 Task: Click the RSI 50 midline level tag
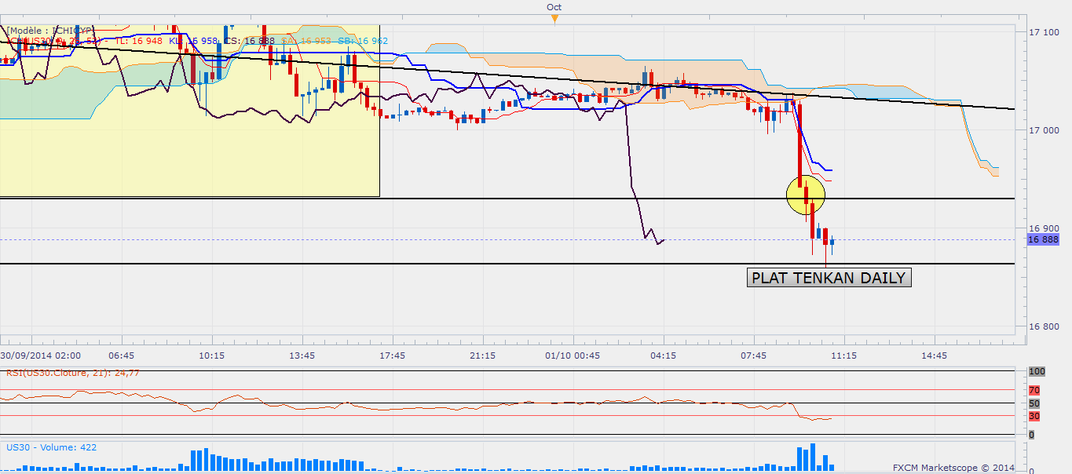click(1036, 403)
